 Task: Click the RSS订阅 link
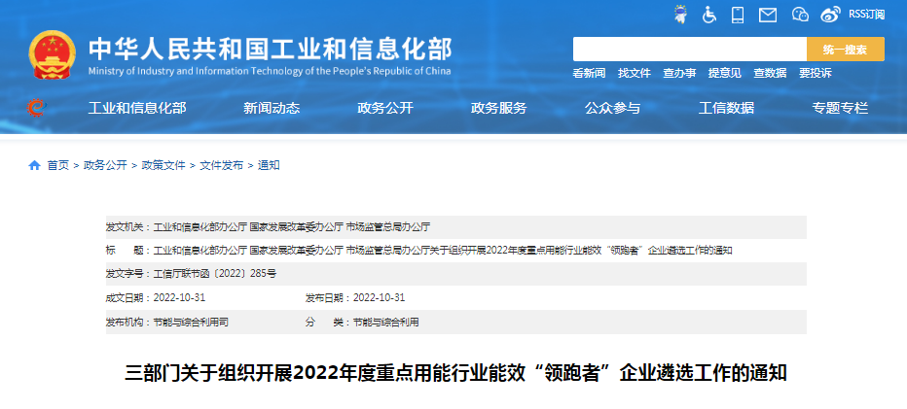pos(866,14)
